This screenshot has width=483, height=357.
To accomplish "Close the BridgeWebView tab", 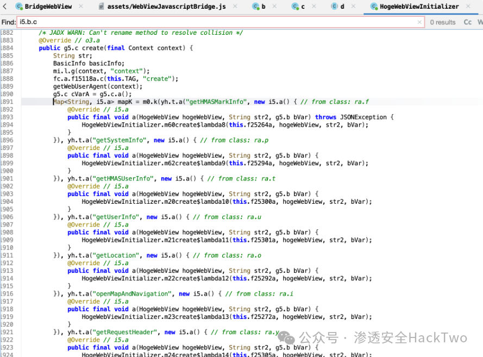I will coord(81,6).
